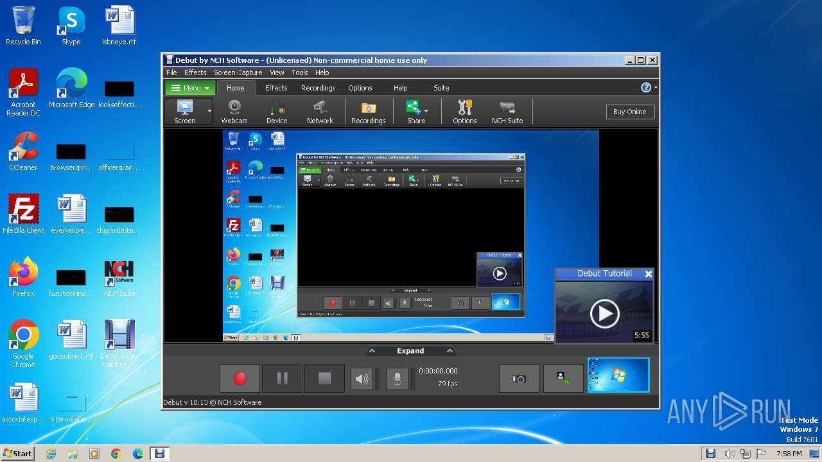Start recording with the red Record button

[240, 379]
